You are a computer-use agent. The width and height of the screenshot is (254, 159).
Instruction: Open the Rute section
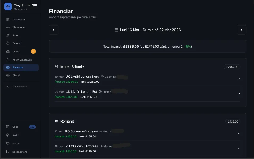[x=15, y=35]
